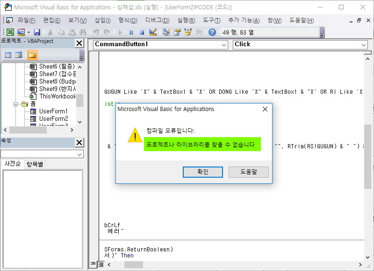Click project tree scroll down arrow
Image resolution: width=374 pixels, height=271 pixels.
coord(80,122)
